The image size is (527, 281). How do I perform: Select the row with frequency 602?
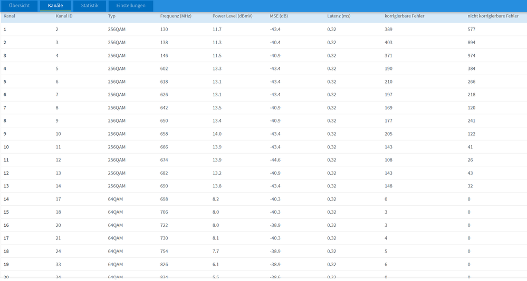[x=264, y=69]
